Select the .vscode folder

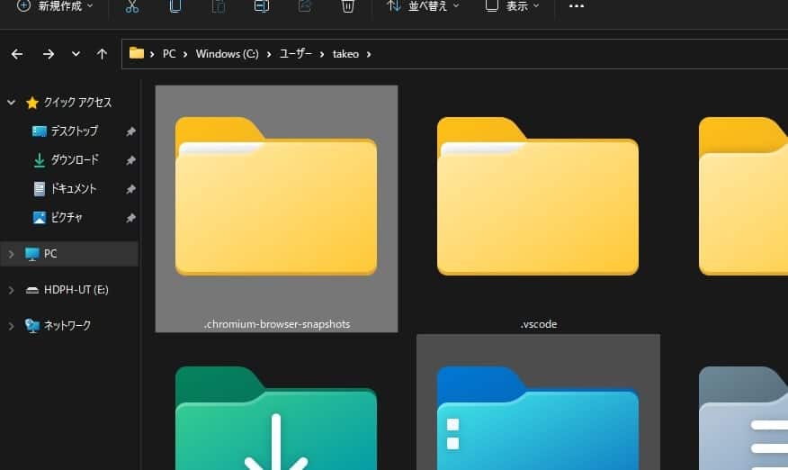point(538,208)
